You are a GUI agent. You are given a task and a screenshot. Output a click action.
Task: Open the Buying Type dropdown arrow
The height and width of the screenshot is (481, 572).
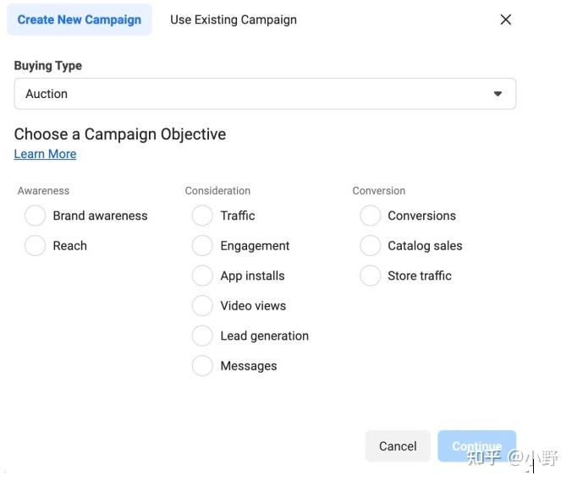click(498, 94)
